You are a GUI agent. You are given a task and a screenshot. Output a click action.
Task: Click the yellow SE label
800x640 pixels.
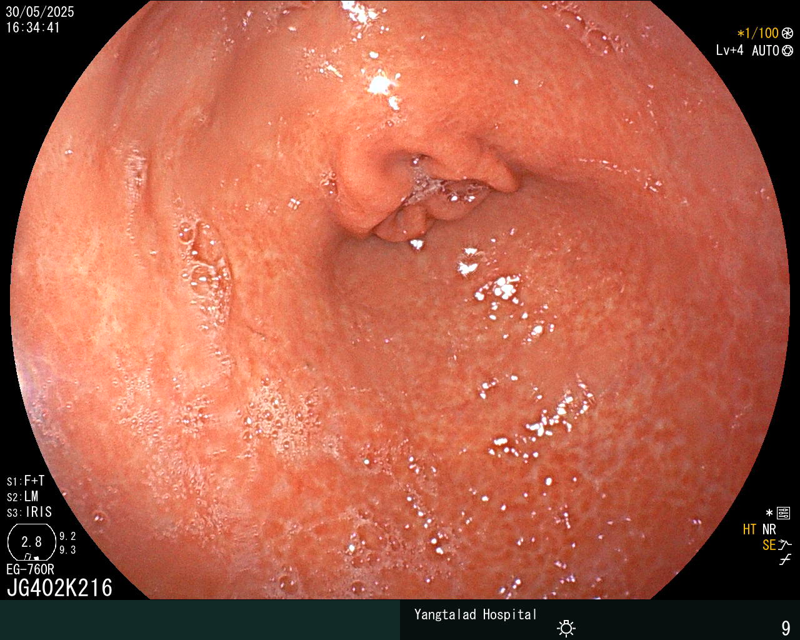(769, 545)
